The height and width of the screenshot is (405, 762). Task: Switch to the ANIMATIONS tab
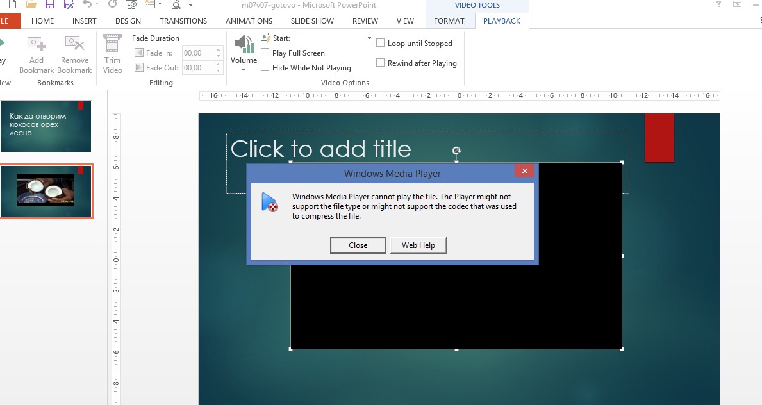point(249,21)
